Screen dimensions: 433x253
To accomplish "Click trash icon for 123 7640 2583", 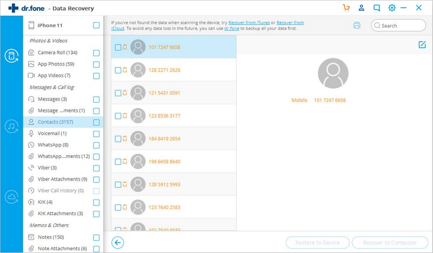I will (x=125, y=207).
